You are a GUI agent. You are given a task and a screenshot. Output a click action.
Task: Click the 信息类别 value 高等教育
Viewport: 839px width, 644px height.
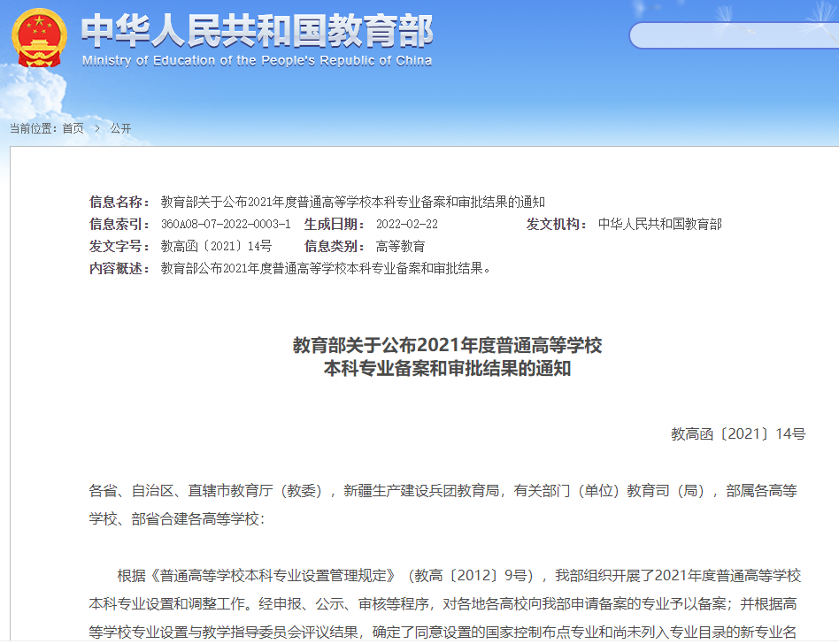400,246
